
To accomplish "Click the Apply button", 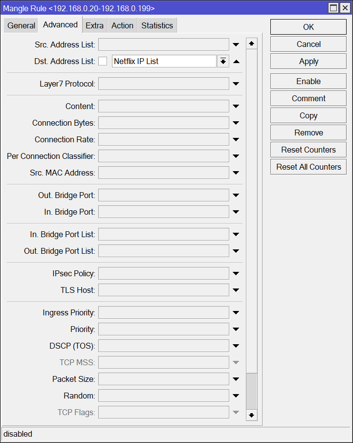I will (309, 61).
